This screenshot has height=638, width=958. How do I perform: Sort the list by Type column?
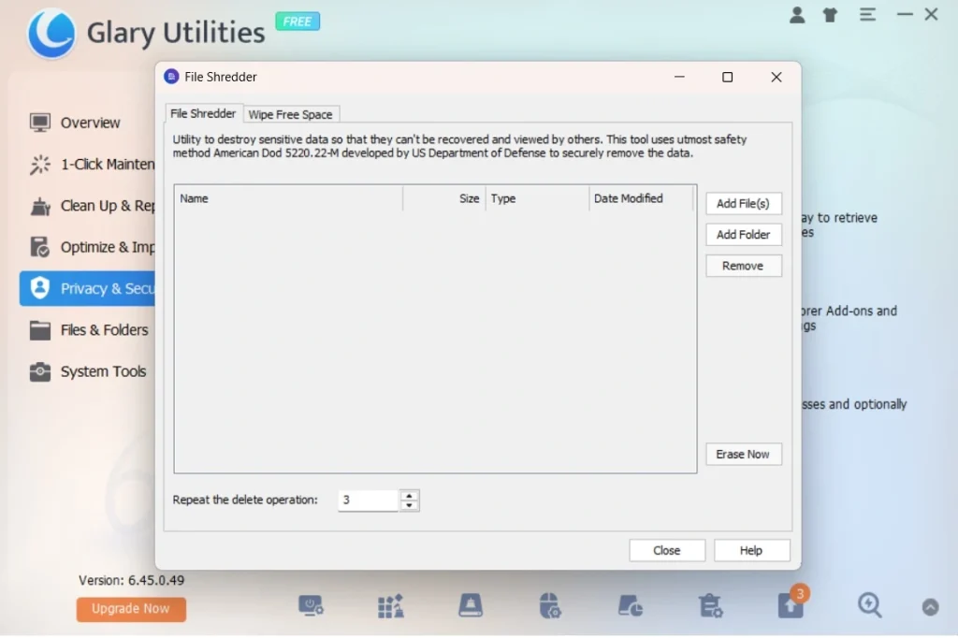(x=538, y=198)
